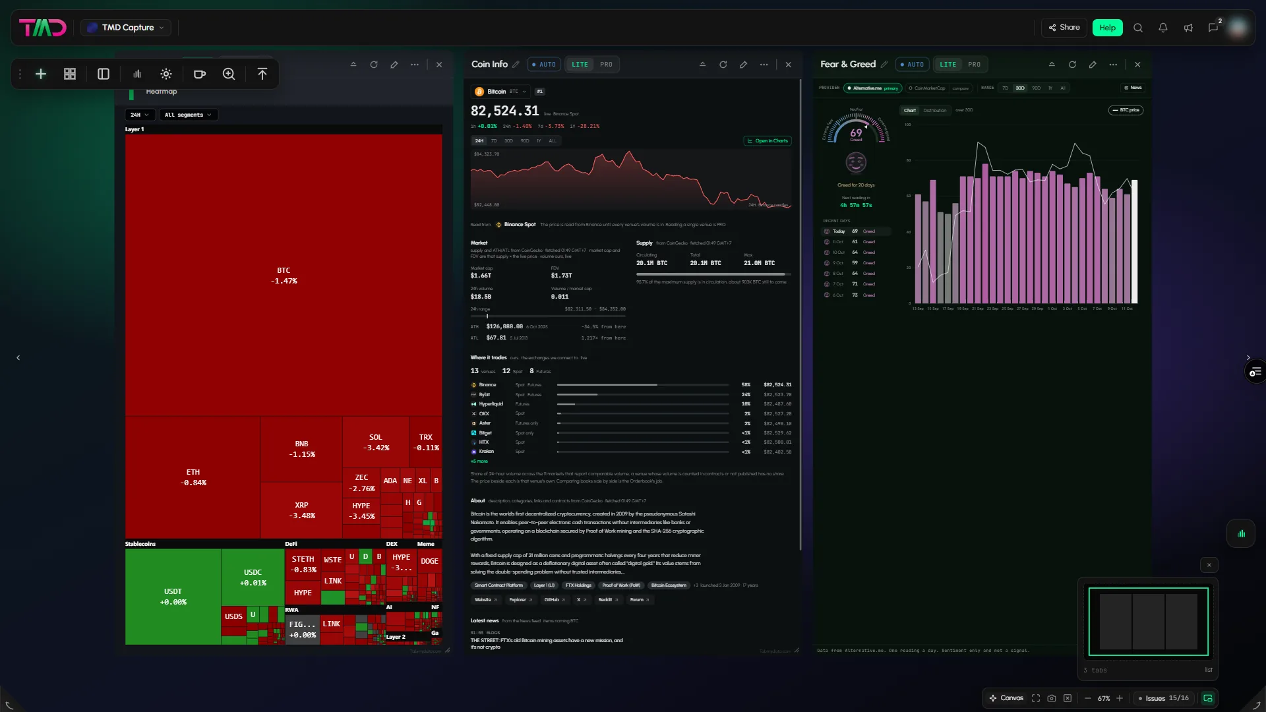
Task: Switch Coin Info panel to PRO mode
Action: (x=607, y=65)
